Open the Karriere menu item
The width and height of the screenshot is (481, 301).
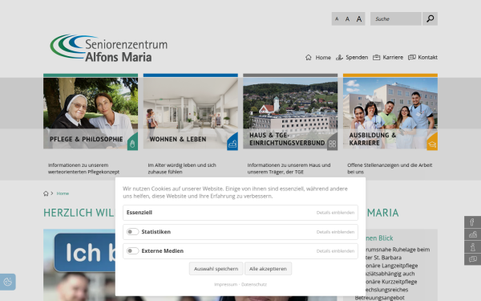coord(393,58)
